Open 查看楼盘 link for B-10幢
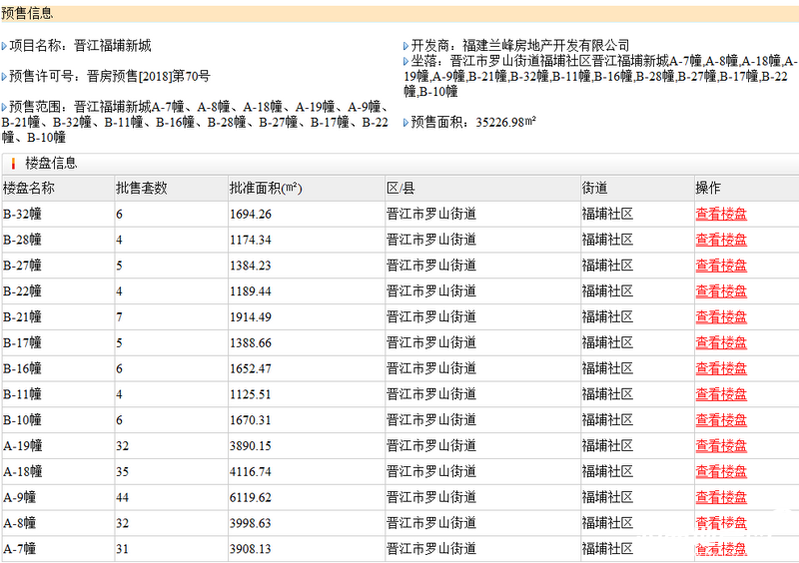 721,420
